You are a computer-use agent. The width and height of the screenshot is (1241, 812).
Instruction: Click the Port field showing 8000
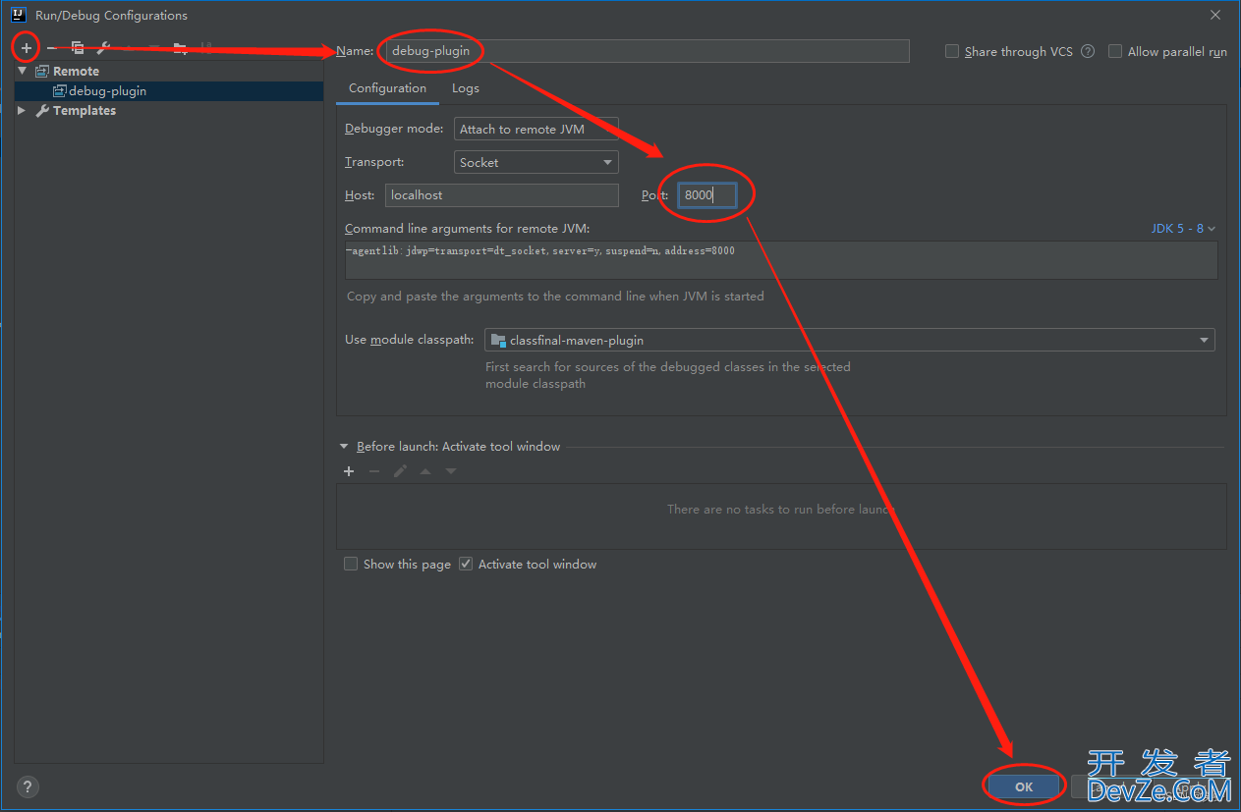706,194
